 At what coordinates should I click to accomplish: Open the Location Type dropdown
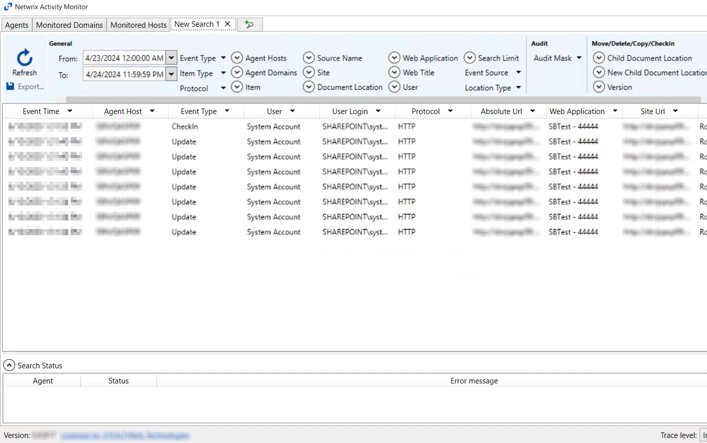[x=518, y=87]
